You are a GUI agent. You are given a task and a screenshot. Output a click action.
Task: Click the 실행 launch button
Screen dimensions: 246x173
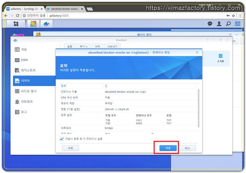pyautogui.click(x=70, y=46)
